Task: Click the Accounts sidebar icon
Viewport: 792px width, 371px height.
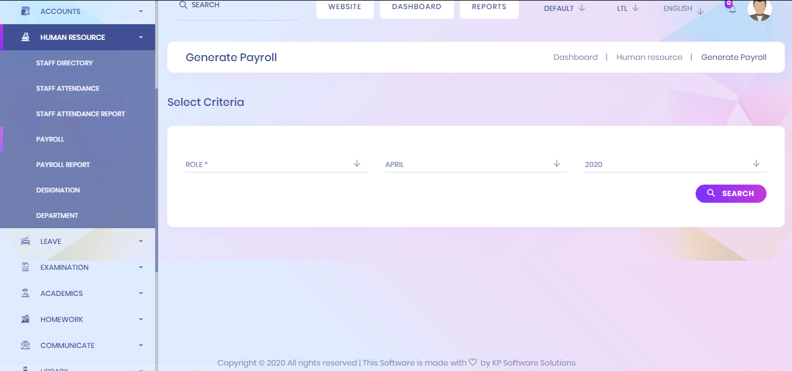Action: 25,11
